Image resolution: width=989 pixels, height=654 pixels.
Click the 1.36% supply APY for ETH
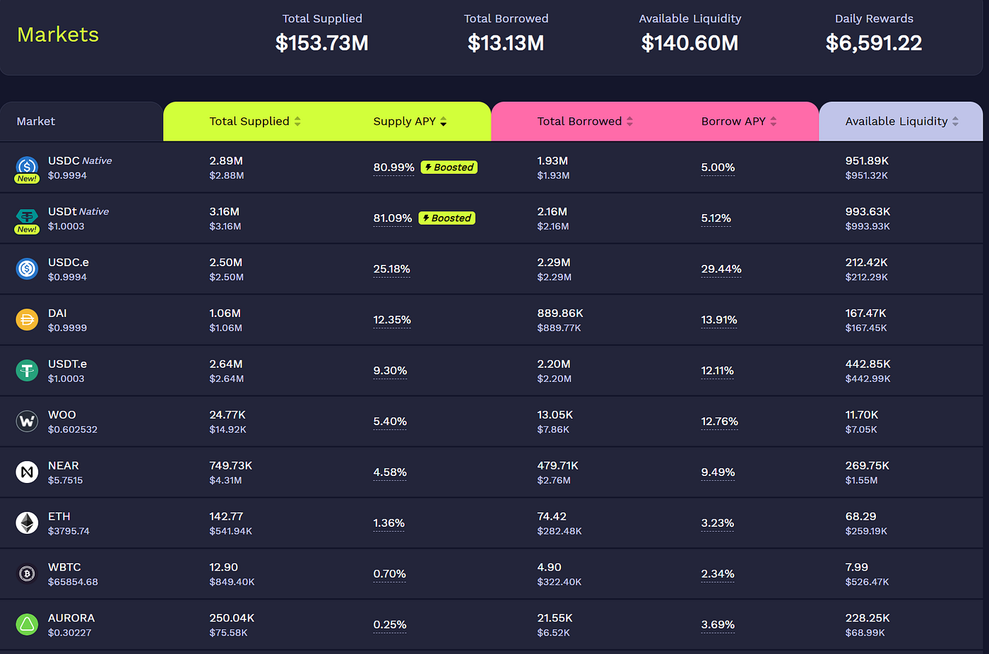(x=389, y=523)
